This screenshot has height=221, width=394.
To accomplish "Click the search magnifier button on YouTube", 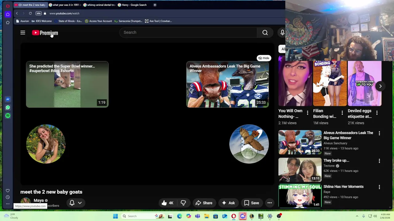I will click(x=265, y=33).
